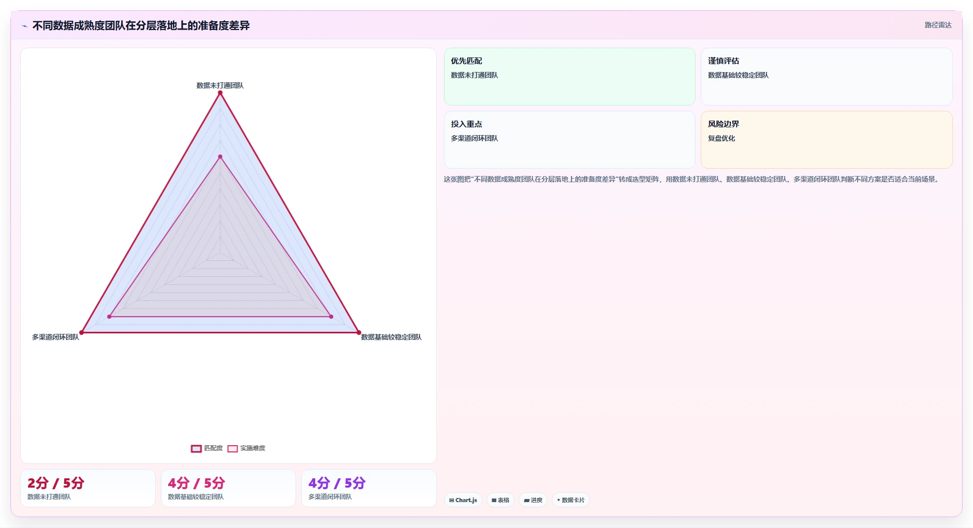Select the 表格 tag chip
Screen dimensions: 973x528
coord(500,500)
